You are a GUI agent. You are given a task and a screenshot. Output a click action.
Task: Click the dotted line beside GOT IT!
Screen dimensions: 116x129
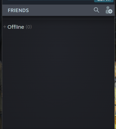coord(50,0)
